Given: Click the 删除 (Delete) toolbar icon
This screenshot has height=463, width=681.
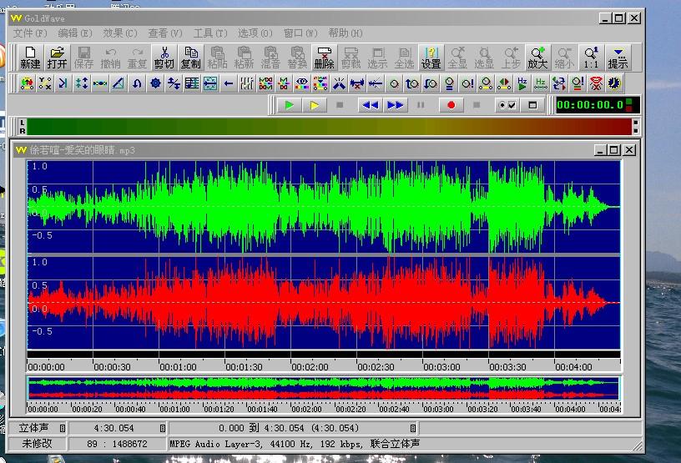Looking at the screenshot, I should coord(324,58).
